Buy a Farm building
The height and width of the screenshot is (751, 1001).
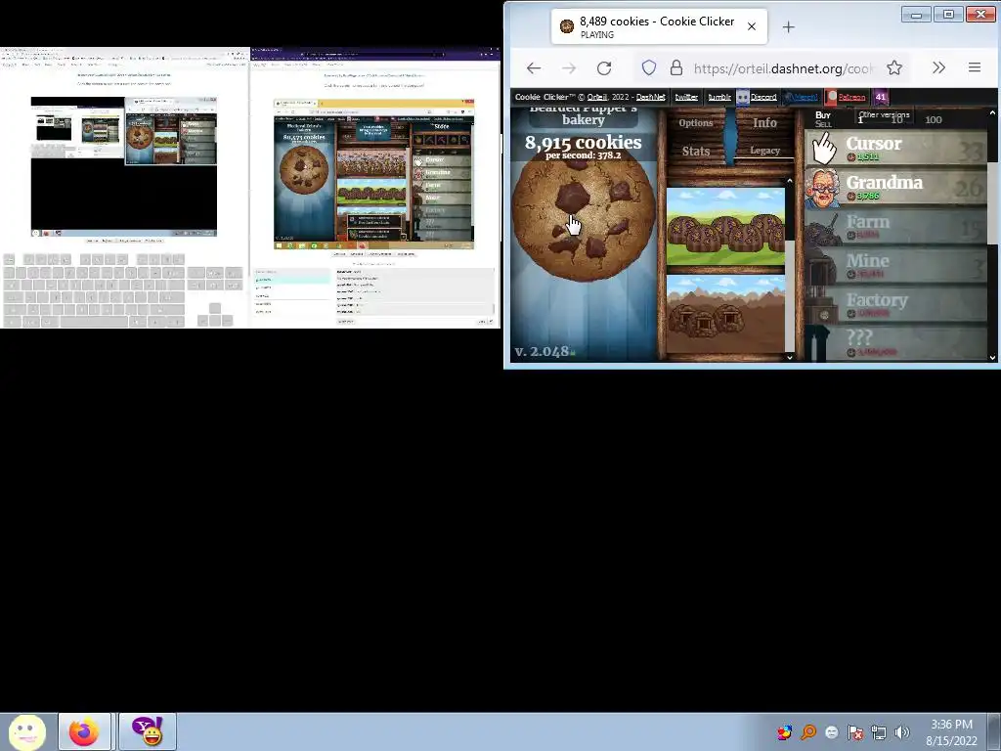point(895,227)
